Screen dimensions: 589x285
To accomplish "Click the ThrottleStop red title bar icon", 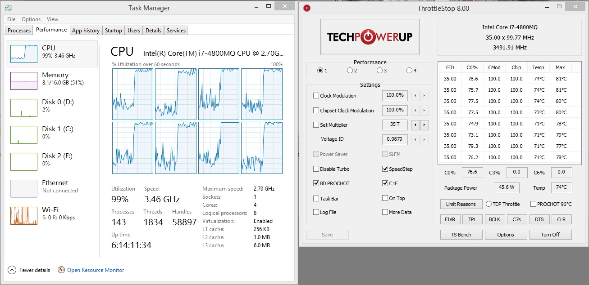I will pos(307,8).
